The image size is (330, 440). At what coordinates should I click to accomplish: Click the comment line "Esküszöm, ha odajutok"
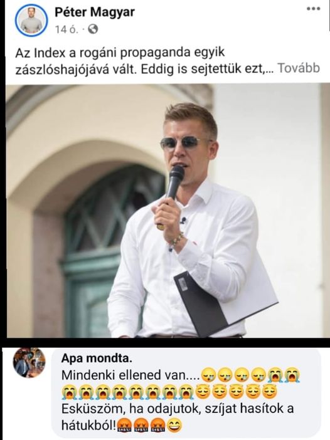178,408
